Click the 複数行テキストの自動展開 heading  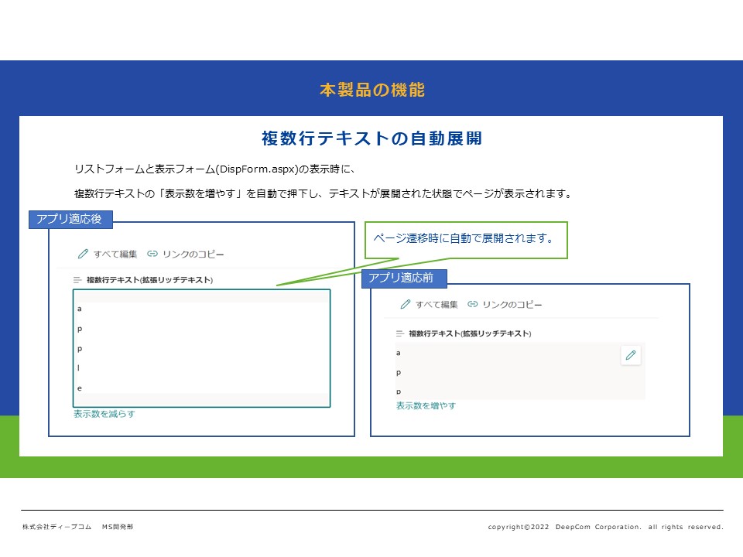371,139
